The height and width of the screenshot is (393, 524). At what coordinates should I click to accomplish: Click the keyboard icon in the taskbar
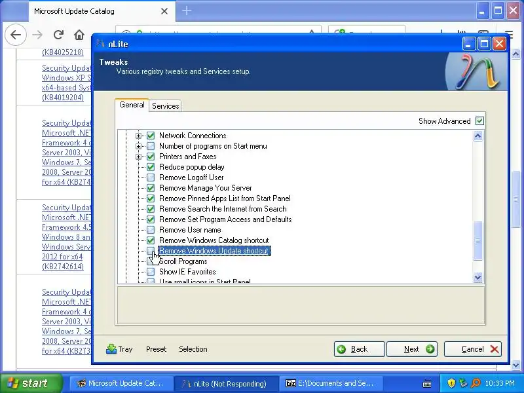coord(427,384)
